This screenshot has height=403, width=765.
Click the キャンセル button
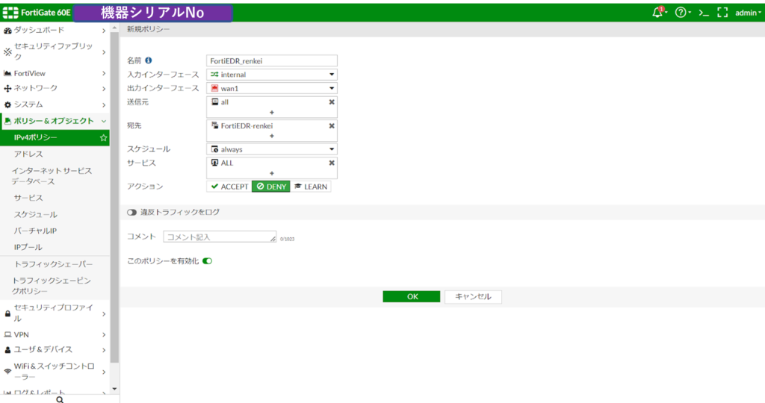(473, 296)
